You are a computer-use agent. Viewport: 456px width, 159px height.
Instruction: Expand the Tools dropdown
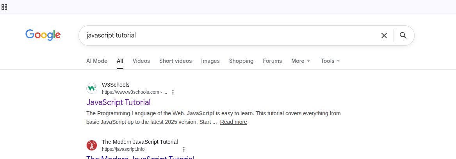(330, 61)
